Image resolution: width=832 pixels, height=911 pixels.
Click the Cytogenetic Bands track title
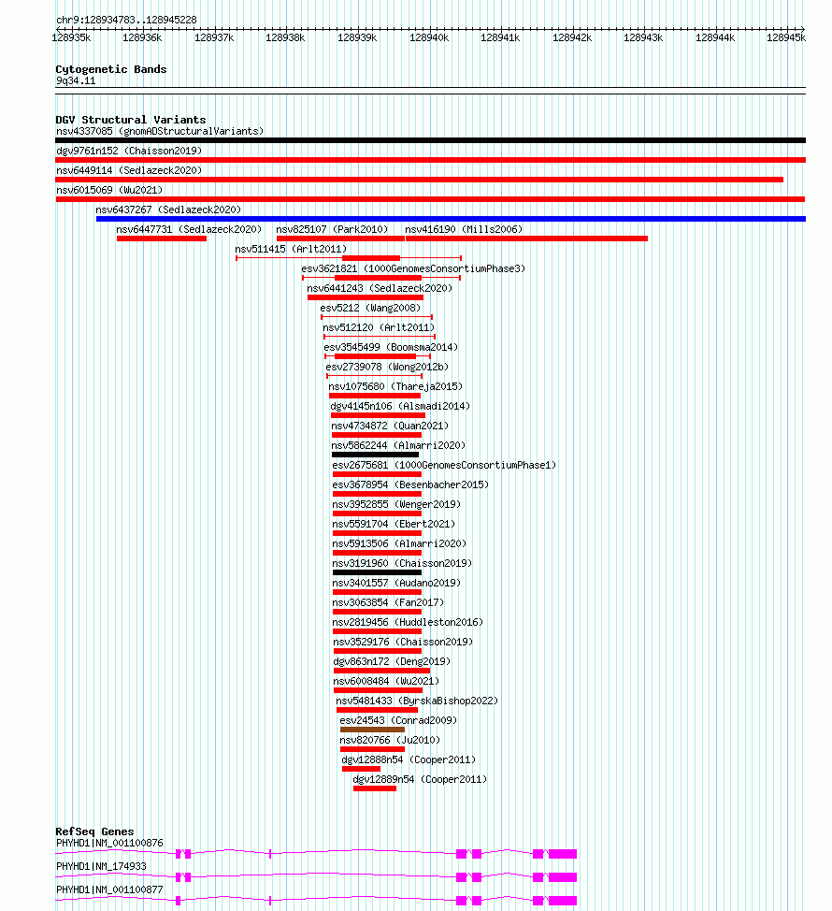111,70
